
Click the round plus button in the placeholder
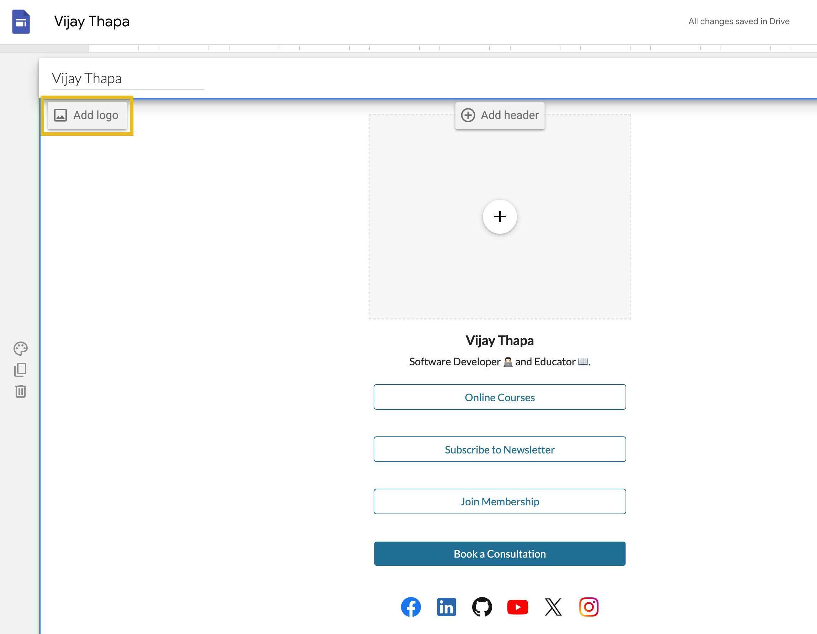500,217
